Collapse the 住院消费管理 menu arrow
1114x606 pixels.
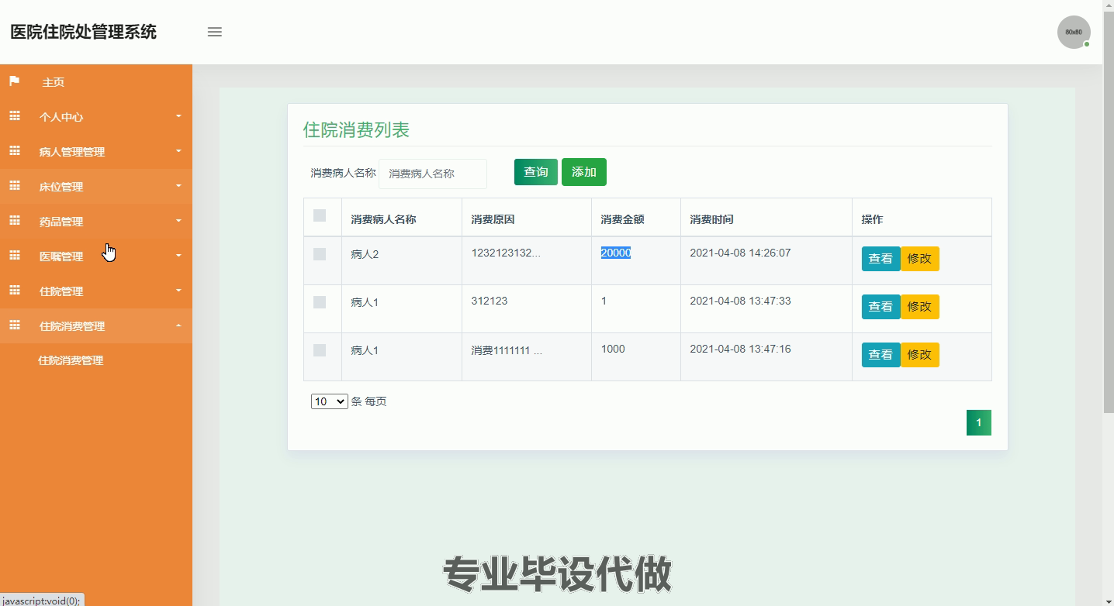point(178,325)
